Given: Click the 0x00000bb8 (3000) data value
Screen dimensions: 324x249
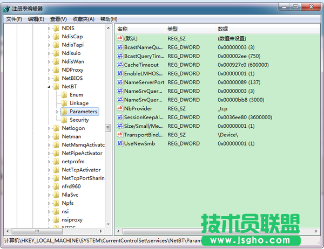Looking at the screenshot, I should coord(241,100).
